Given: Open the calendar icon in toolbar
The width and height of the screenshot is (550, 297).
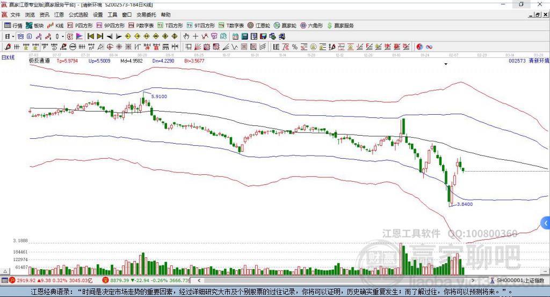Looking at the screenshot, I should (x=235, y=36).
